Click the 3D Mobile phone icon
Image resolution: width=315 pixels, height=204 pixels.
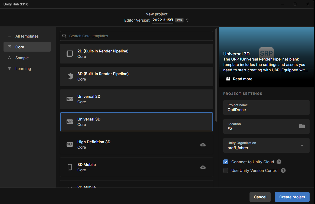click(70, 167)
